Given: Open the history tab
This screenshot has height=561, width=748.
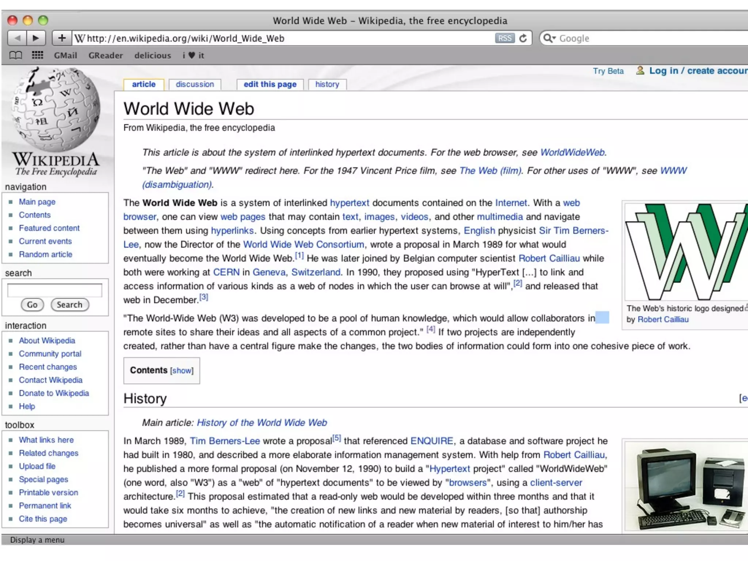Looking at the screenshot, I should click(x=327, y=84).
